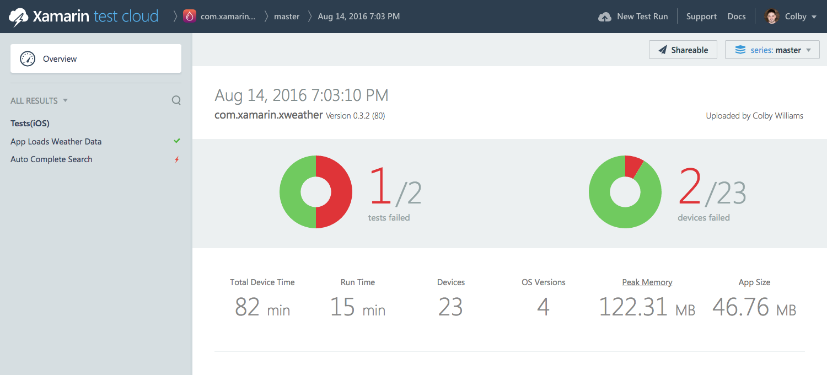
Task: Click the 1/2 tests failed count
Action: 395,187
